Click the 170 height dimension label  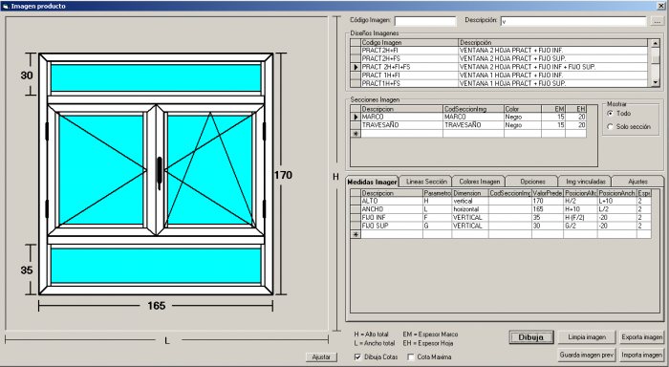[283, 175]
